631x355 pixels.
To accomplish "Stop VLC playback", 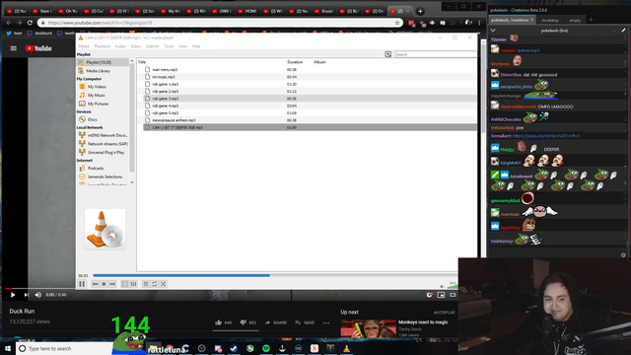I will pos(104,284).
